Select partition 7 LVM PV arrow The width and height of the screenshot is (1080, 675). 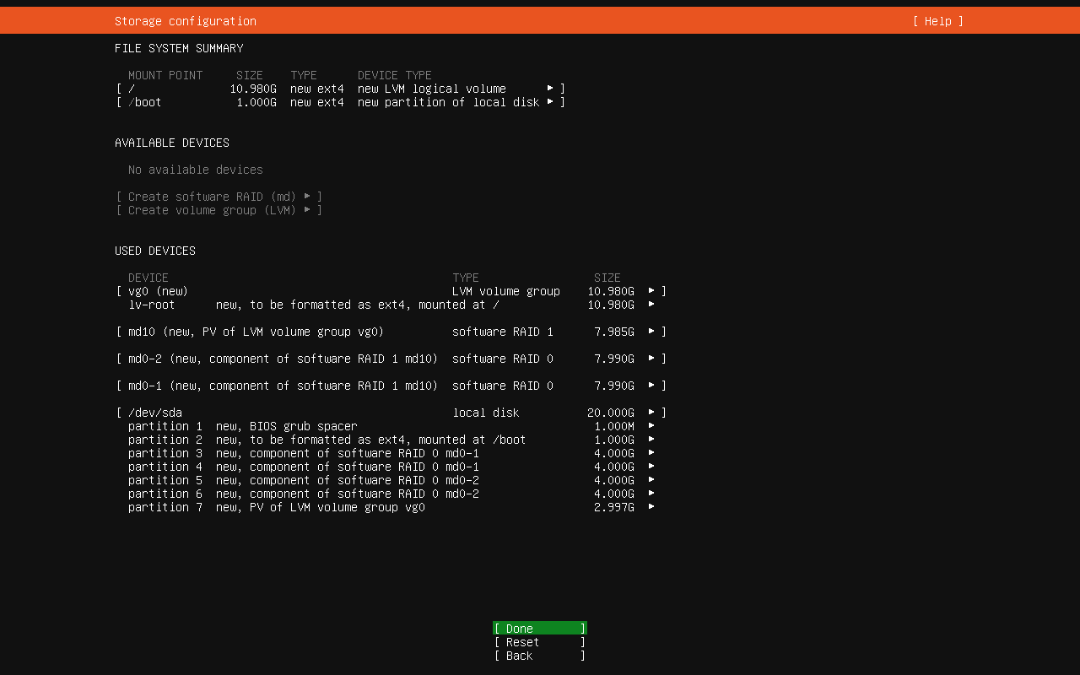tap(651, 507)
